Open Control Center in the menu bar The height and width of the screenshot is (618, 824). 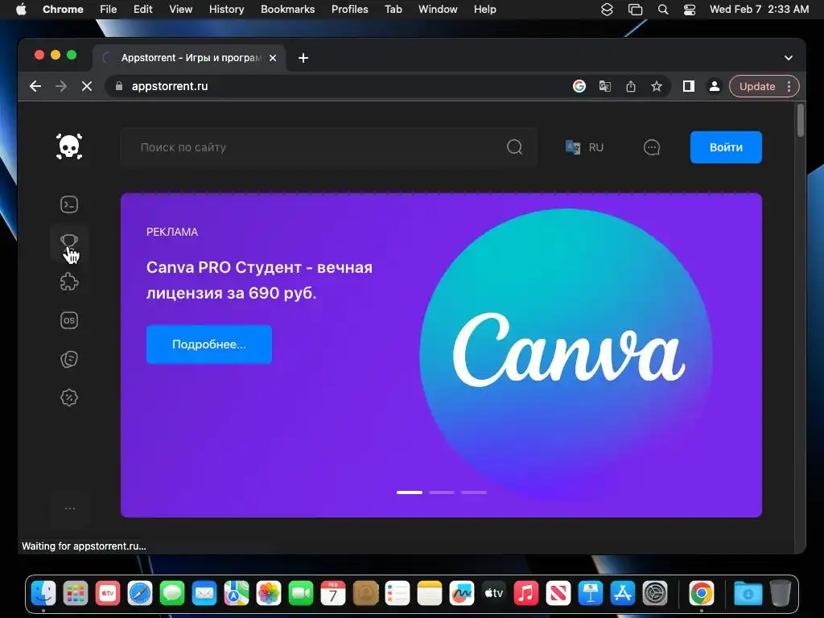click(x=690, y=9)
